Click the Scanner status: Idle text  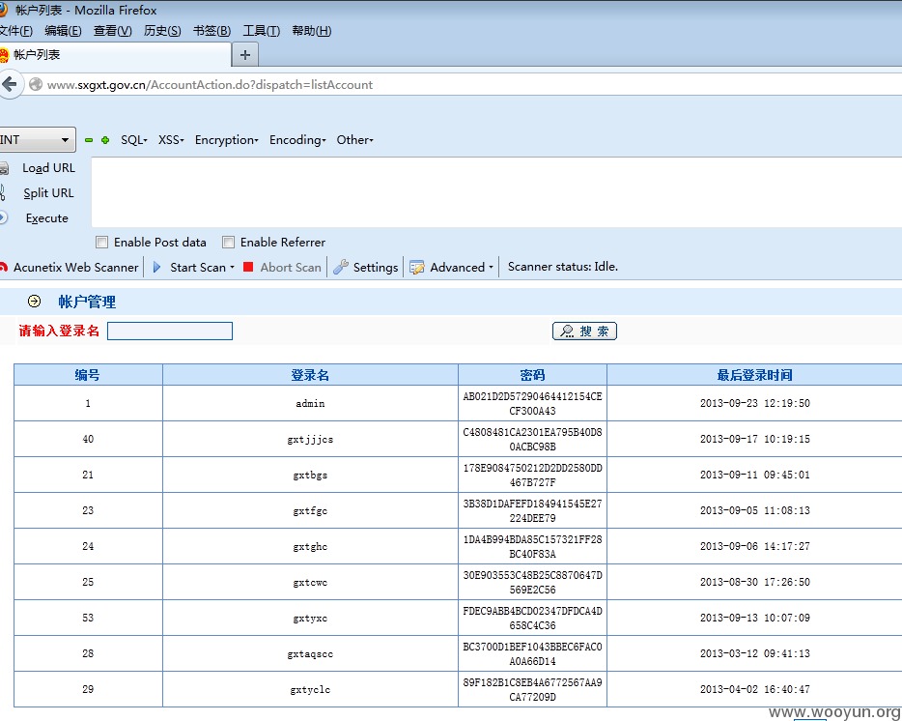[563, 267]
